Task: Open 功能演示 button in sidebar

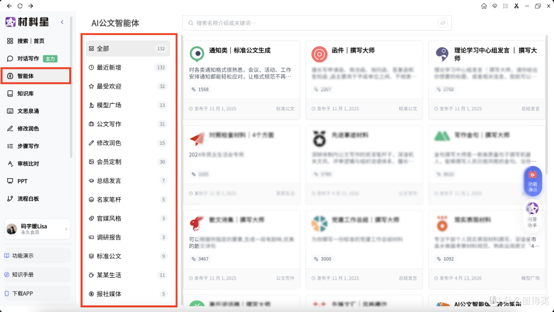Action: point(37,256)
